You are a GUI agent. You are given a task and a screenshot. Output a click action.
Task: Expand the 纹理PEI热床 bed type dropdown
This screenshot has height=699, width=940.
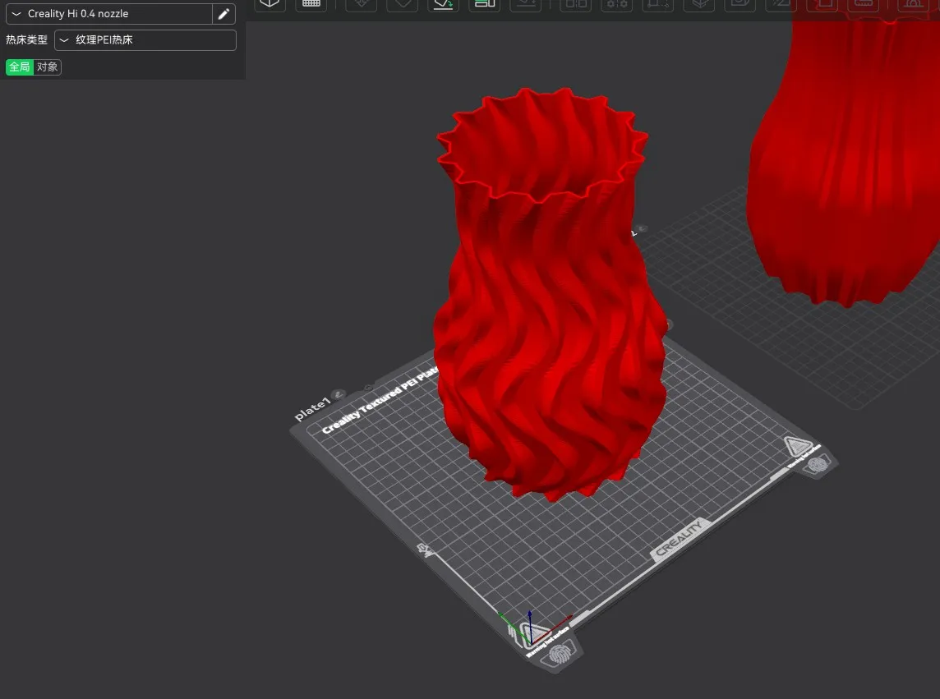coord(145,40)
